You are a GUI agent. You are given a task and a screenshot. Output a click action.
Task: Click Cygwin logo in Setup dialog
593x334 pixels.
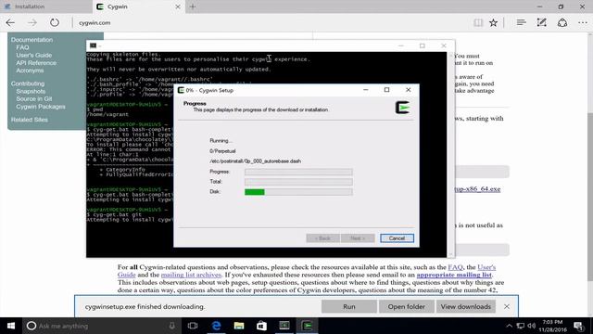coord(403,108)
